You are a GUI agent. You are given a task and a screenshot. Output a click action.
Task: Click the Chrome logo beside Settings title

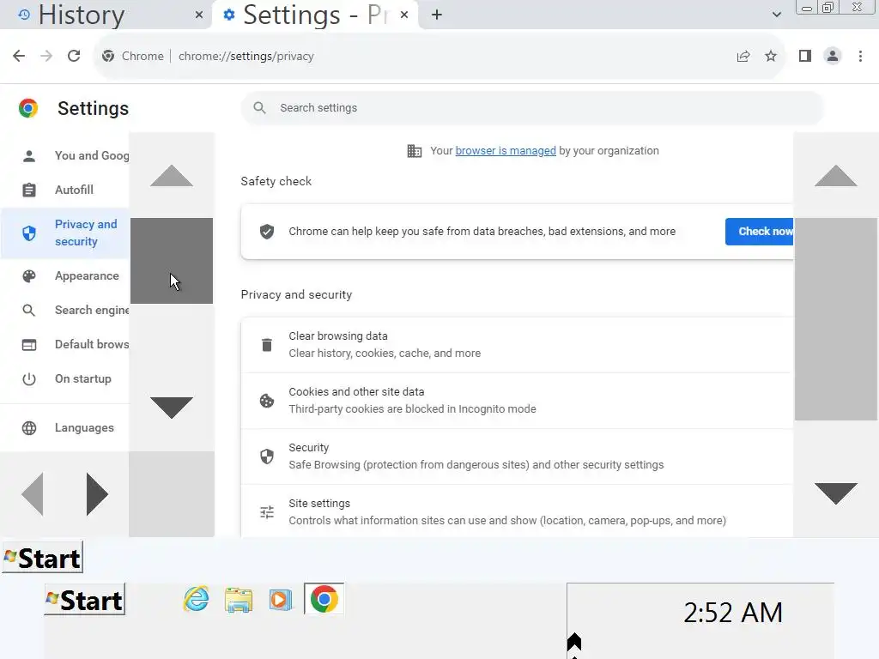coord(28,107)
